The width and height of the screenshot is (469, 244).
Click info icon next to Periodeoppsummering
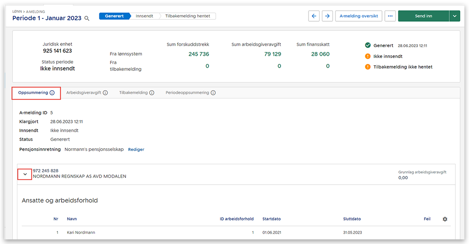click(213, 93)
